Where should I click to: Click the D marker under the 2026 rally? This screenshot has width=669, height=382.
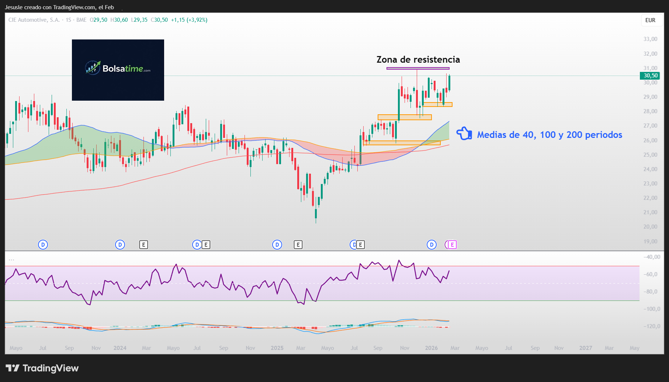(x=431, y=244)
